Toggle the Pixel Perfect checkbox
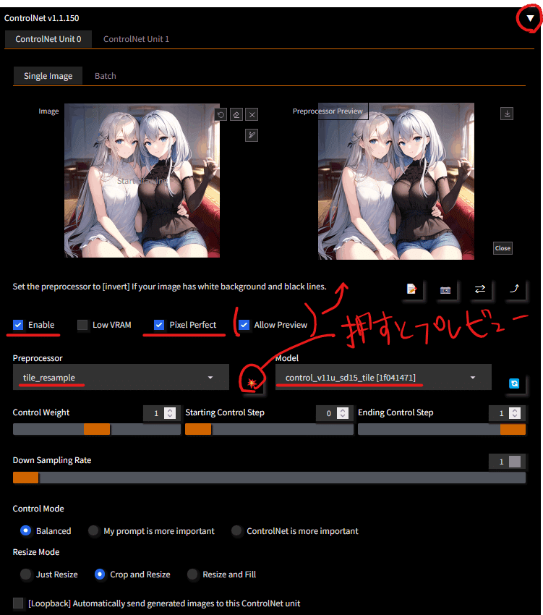The width and height of the screenshot is (543, 615). click(159, 325)
